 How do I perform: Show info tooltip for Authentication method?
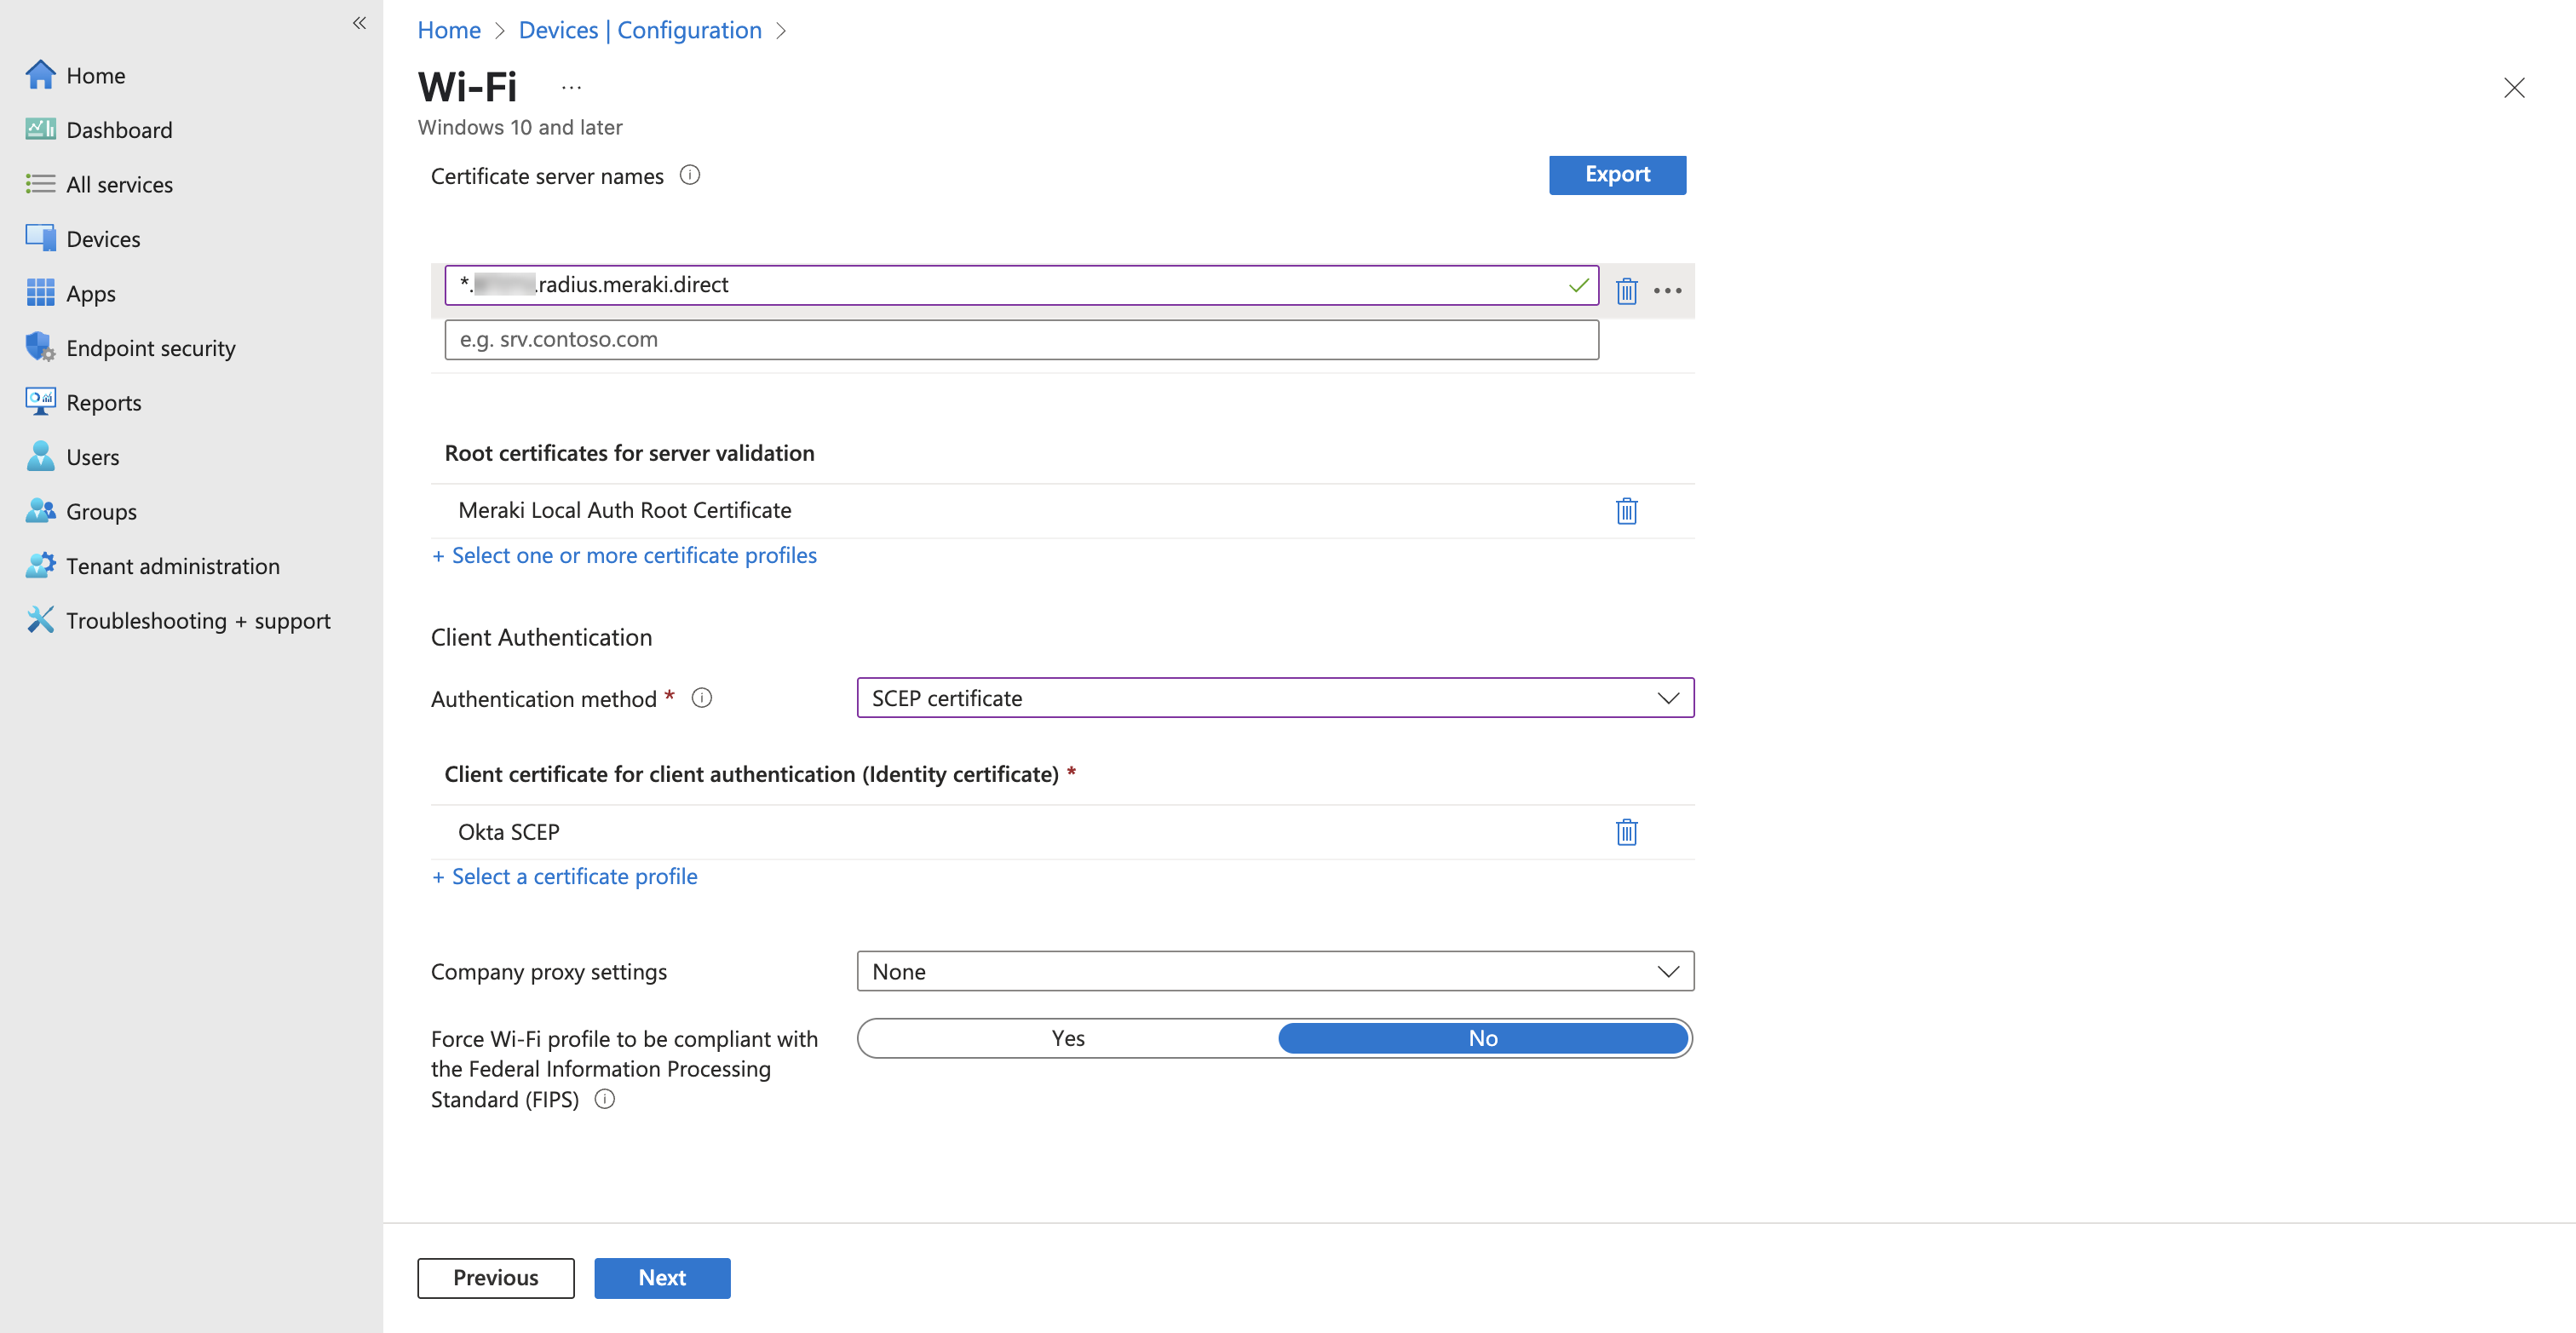pos(702,698)
